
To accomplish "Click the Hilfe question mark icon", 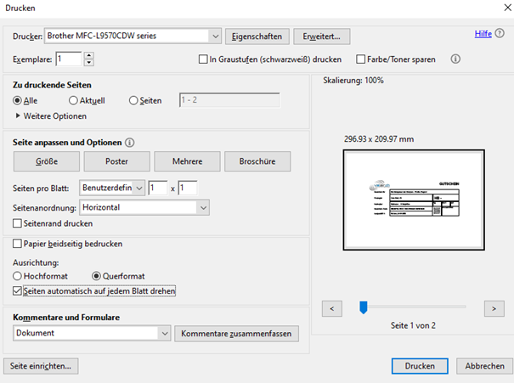I will 500,35.
